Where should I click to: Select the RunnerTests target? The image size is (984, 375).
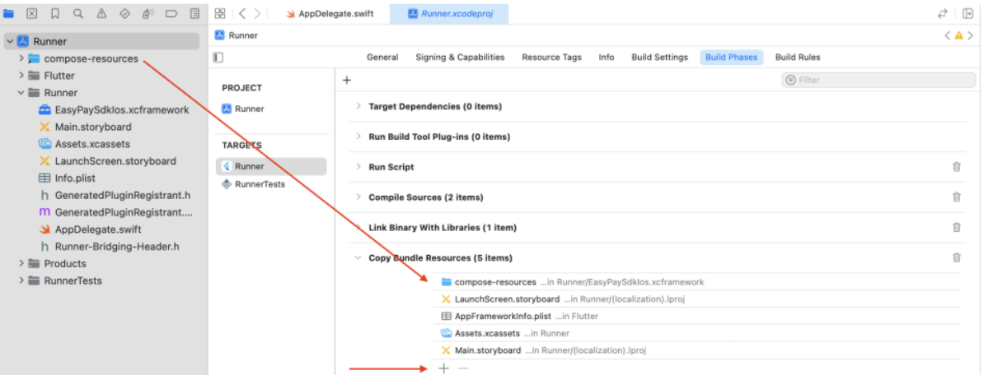point(254,184)
